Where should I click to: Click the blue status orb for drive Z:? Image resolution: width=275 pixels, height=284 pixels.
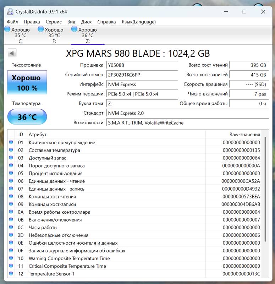(74, 29)
